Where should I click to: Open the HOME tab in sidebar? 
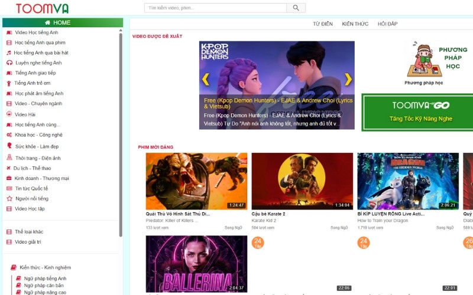point(63,22)
